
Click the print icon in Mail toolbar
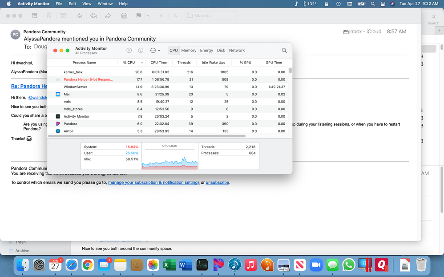(124, 16)
